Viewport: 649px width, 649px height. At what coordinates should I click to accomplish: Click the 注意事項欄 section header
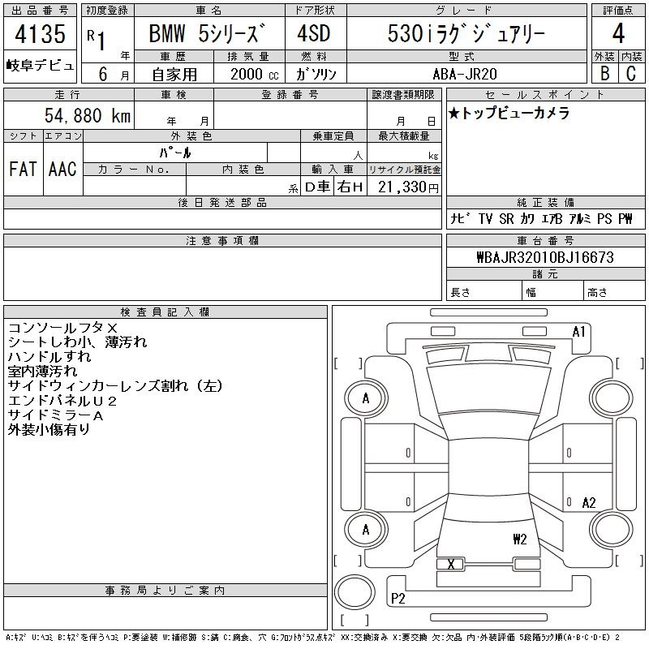pos(222,240)
